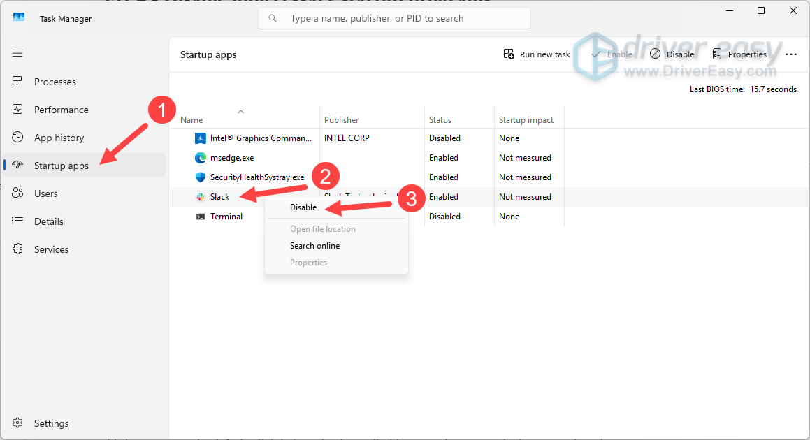Click Open file location menu entry
810x440 pixels.
click(322, 229)
